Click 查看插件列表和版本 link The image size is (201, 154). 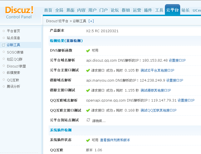pyautogui.click(x=115, y=140)
